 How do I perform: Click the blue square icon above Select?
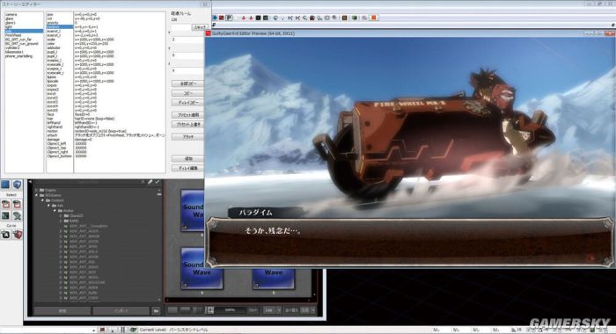tap(5, 185)
